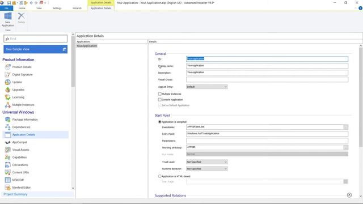Image resolution: width=363 pixels, height=204 pixels.
Task: Open Upgrades page in sidebar
Action: click(18, 90)
